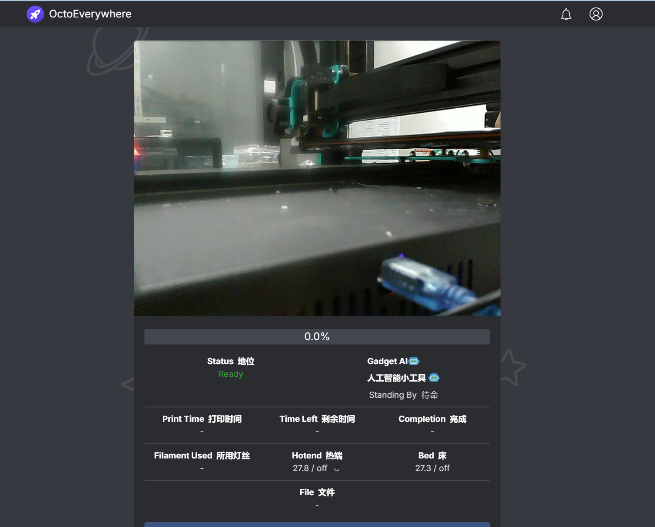Click the Hotend 27.8 / off value

pos(310,468)
